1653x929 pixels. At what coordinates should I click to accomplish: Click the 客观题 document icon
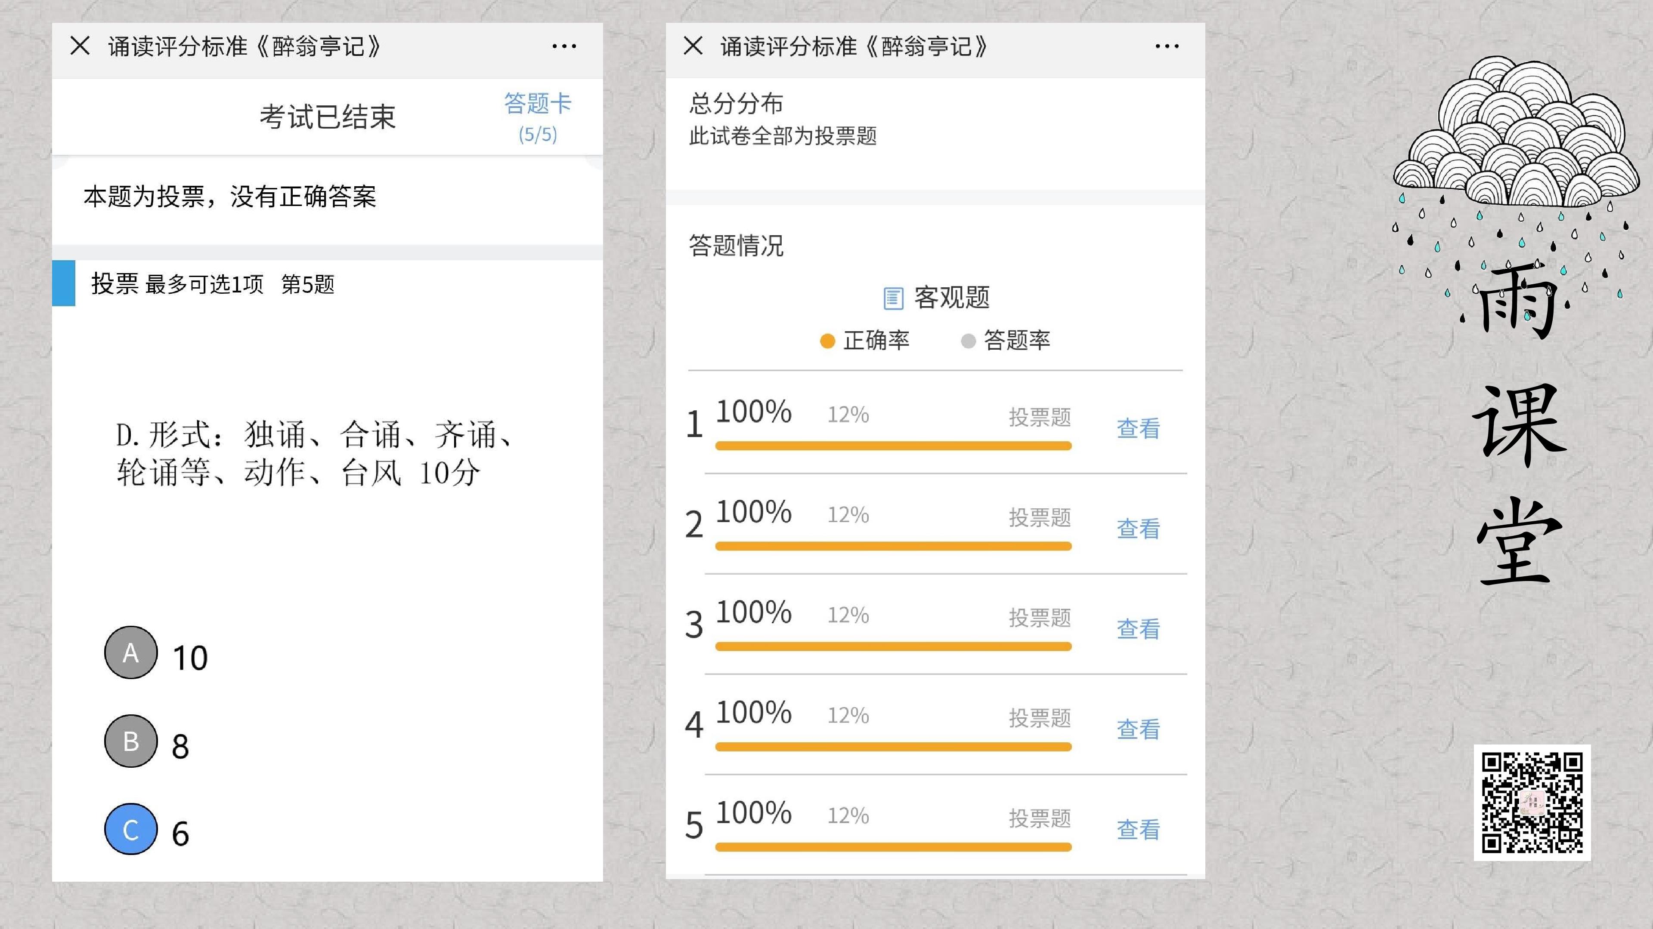[x=893, y=298]
